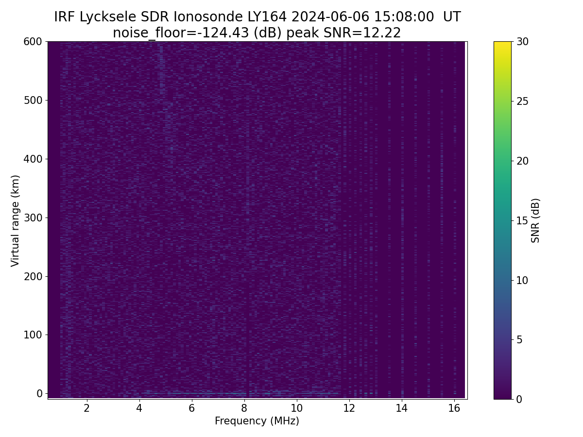Click the dark purple bottom of colorbar
This screenshot has width=583, height=437.
[503, 395]
